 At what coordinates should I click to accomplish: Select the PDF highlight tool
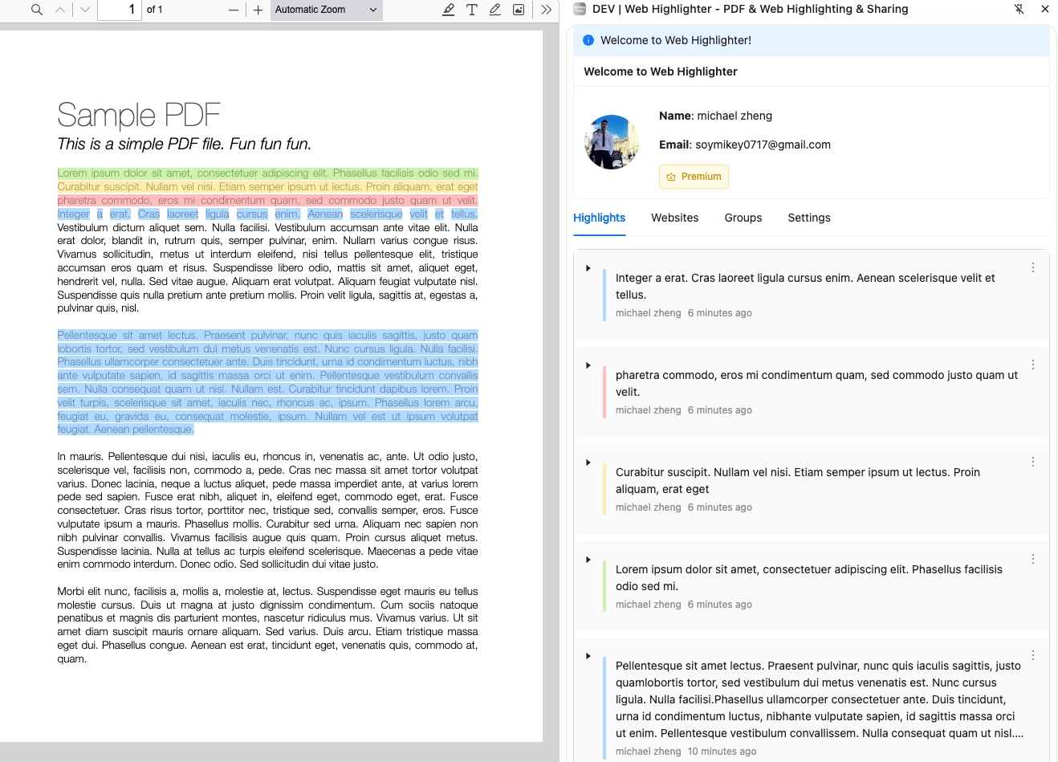449,10
